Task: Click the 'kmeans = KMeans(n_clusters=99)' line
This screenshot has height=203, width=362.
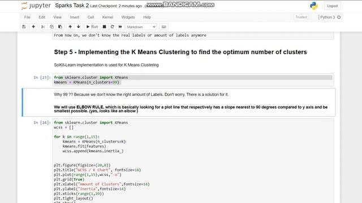Action: [x=87, y=82]
